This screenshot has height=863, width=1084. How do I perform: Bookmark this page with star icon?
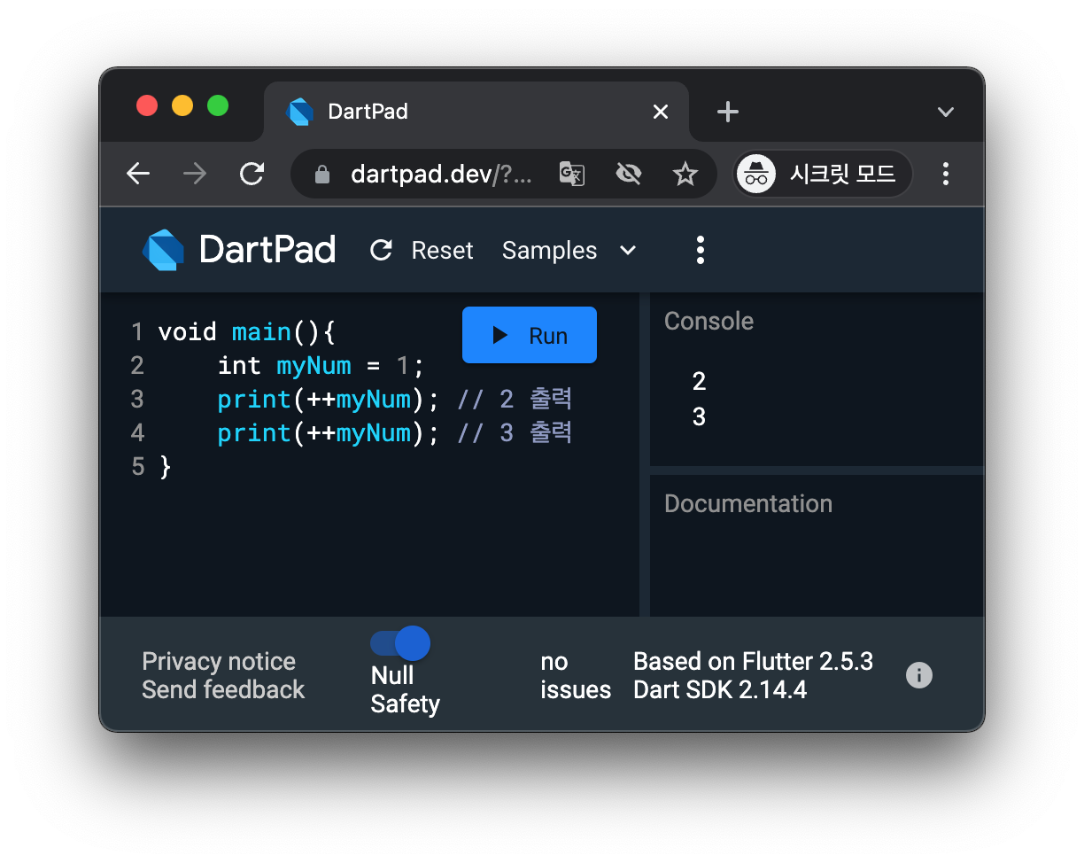tap(685, 174)
